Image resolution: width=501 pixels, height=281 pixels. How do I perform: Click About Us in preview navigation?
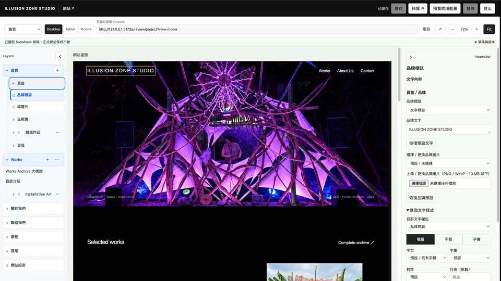coord(345,71)
